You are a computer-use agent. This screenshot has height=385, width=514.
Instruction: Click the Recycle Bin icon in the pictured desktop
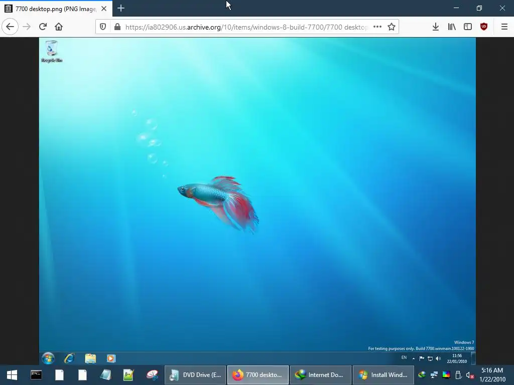coord(52,52)
